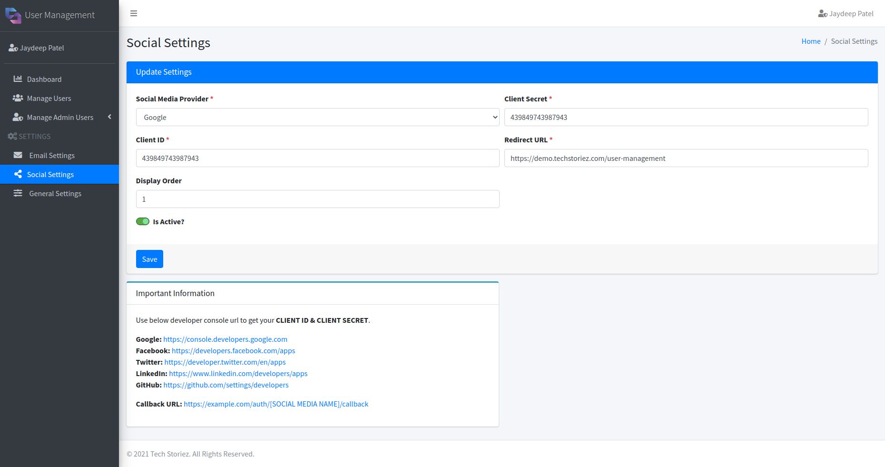Image resolution: width=885 pixels, height=467 pixels.
Task: Click the User Management logo icon
Action: [13, 15]
